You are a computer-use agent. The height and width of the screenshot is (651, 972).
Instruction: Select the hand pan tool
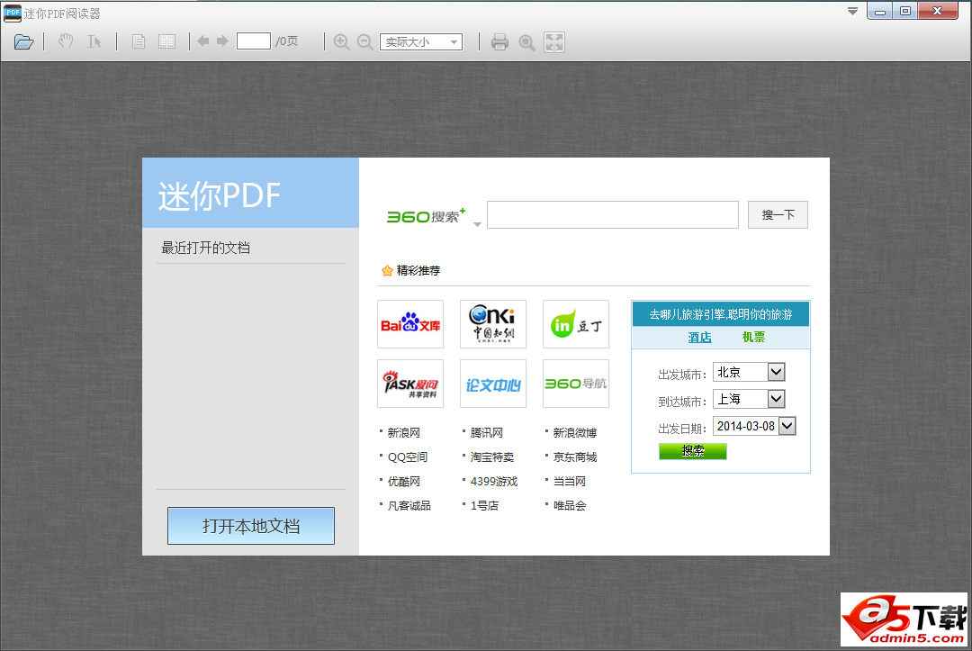65,41
